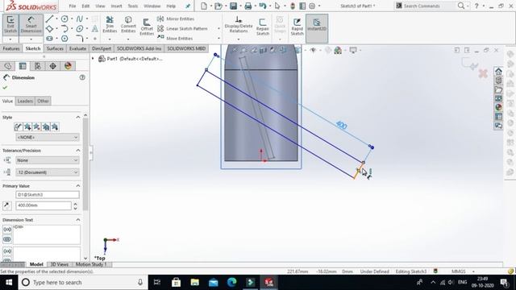Collapse the Primary Value section
516x290 pixels.
78,186
